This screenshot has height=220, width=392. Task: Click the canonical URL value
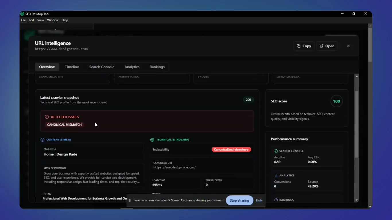pos(174,168)
